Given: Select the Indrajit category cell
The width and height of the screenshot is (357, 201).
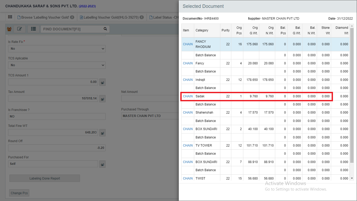Looking at the screenshot, I should (x=207, y=80).
